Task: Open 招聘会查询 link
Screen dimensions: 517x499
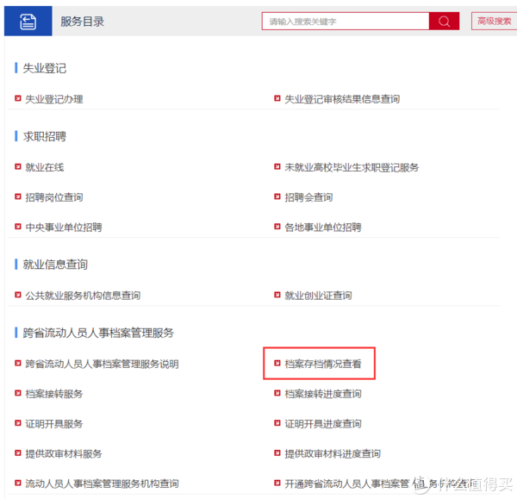Action: 308,197
